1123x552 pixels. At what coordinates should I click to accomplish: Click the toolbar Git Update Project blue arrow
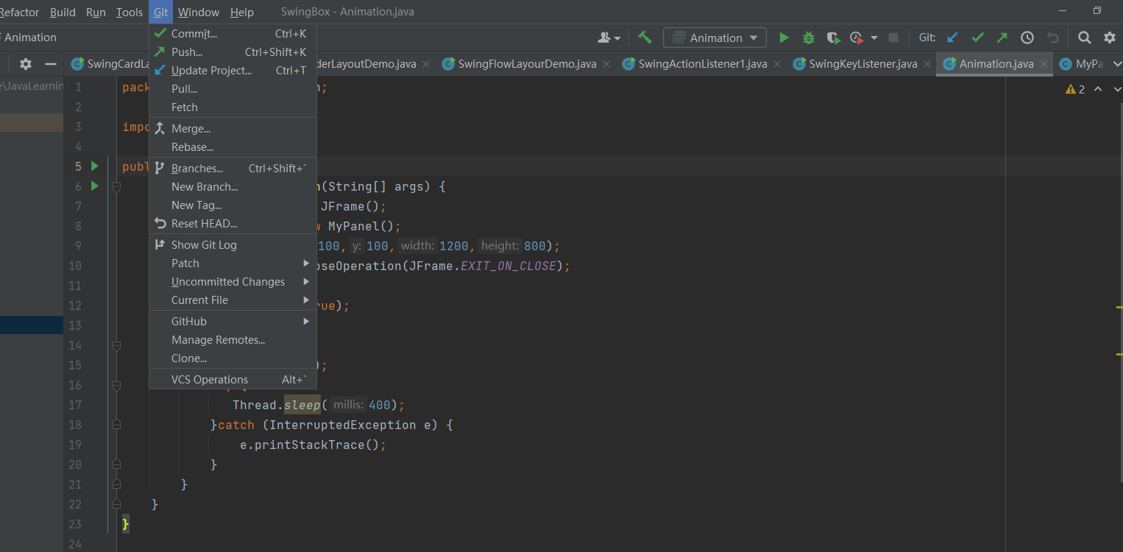[952, 38]
